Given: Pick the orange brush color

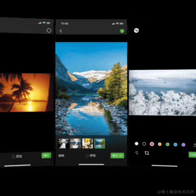Looking at the screenshot, I should pos(160,144).
